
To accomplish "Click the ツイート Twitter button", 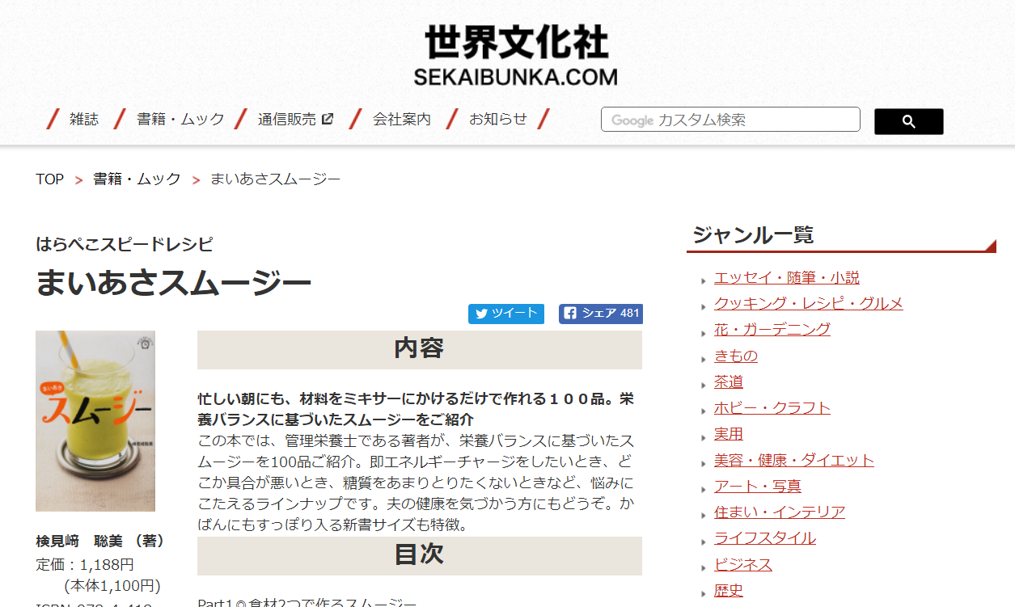I will [506, 314].
